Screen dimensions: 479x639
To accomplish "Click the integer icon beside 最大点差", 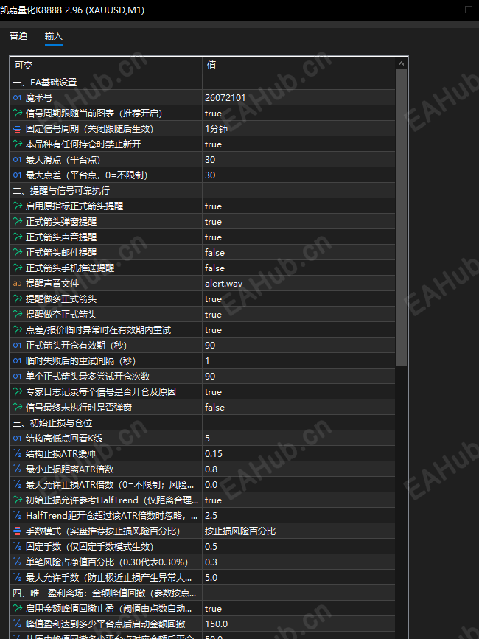I will pos(17,175).
